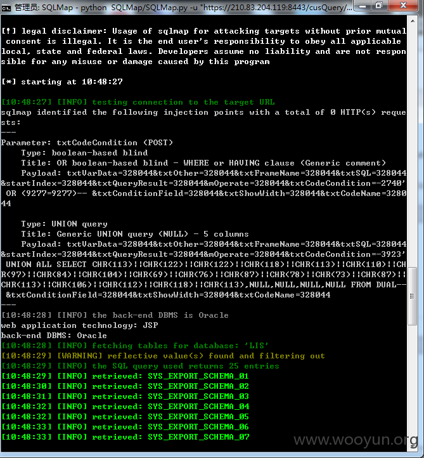Click 'SQL query used returns 25 entries' line
This screenshot has width=424, height=458.
tap(140, 366)
